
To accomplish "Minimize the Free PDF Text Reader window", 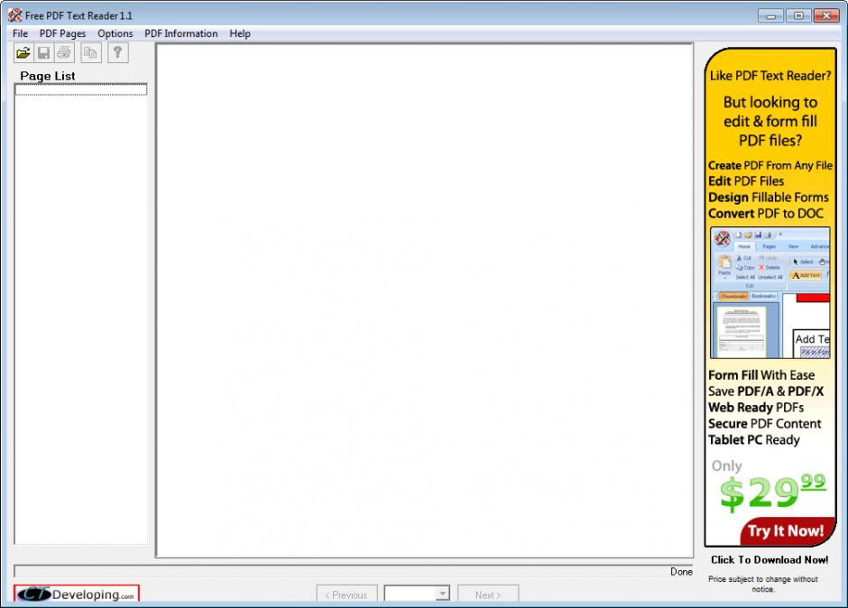I will pyautogui.click(x=770, y=15).
